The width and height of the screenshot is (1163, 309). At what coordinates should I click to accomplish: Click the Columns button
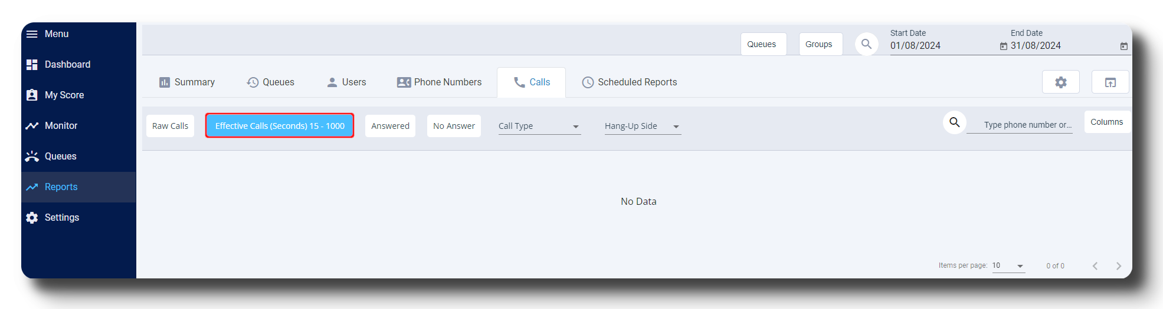point(1107,122)
